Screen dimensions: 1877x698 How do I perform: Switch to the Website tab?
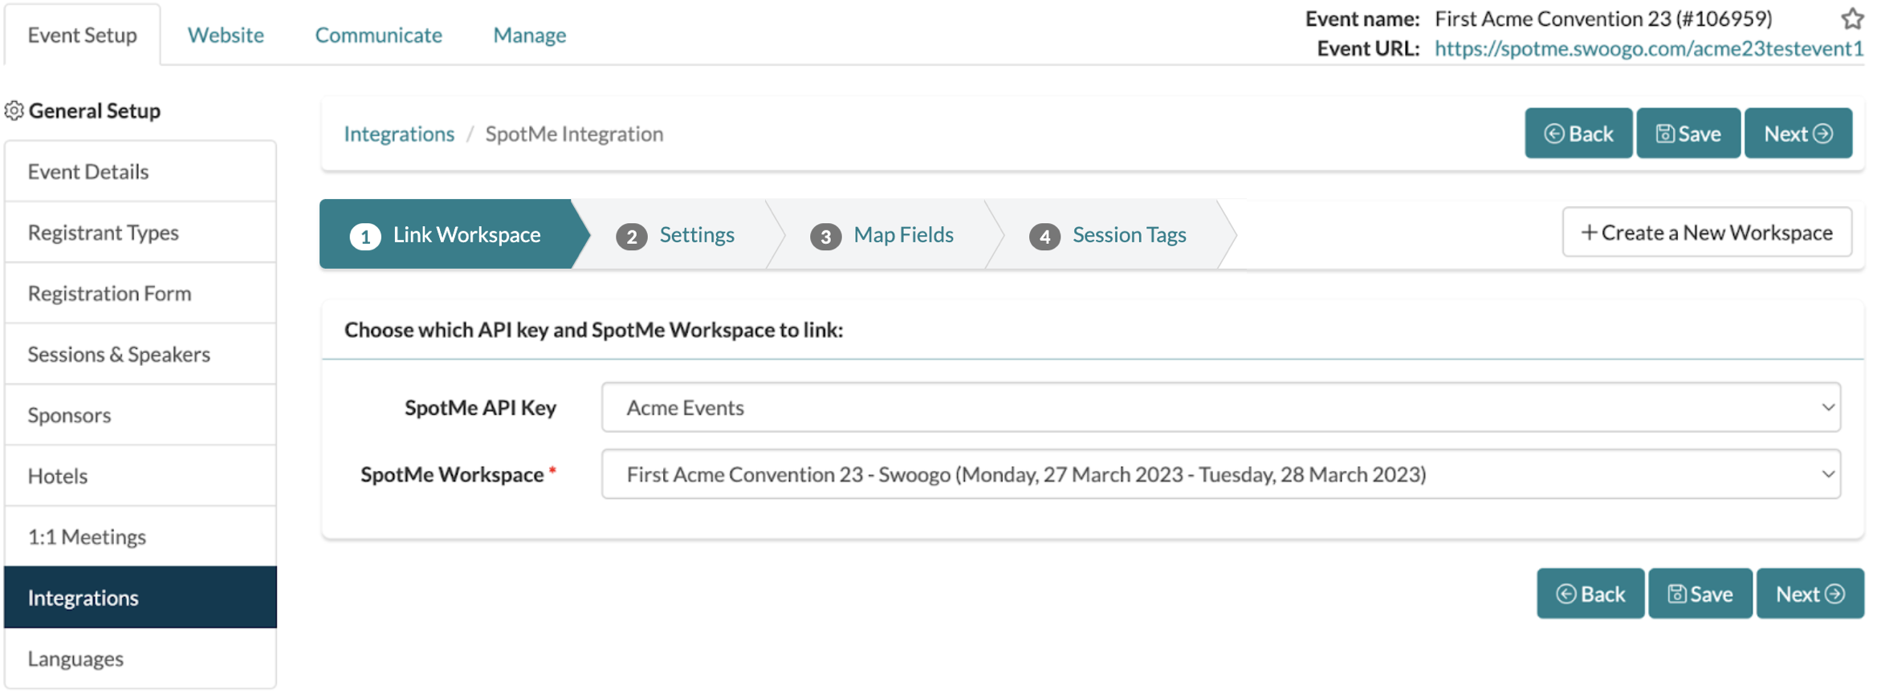click(x=225, y=34)
